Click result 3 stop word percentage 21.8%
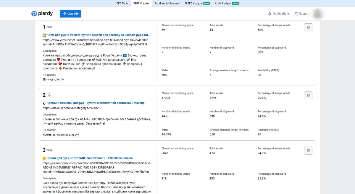355x194 pixels. 262,179
